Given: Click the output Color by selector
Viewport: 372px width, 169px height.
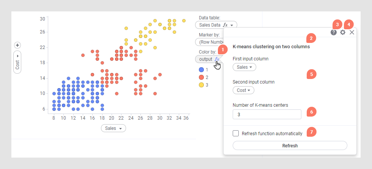Looking at the screenshot, I should [x=206, y=59].
